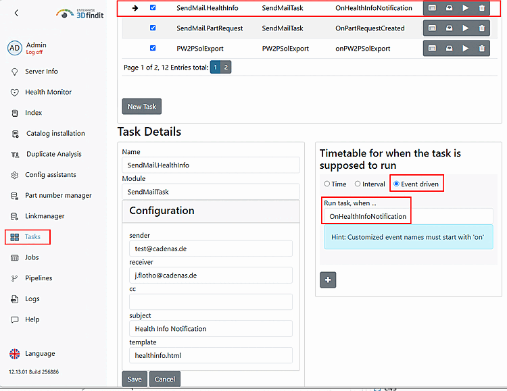
Task: Open Index via its document icon
Action: pyautogui.click(x=15, y=113)
